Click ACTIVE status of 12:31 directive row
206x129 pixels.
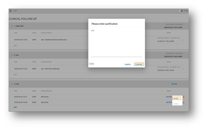pyautogui.click(x=169, y=97)
